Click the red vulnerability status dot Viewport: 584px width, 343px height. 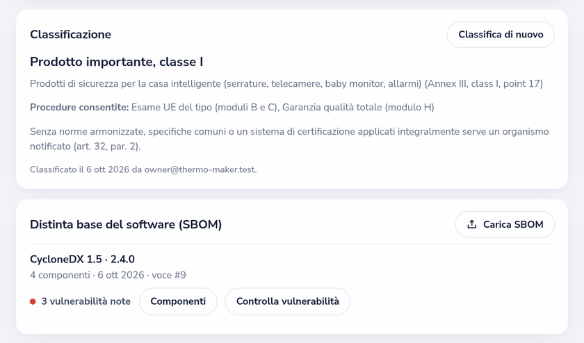(x=33, y=301)
